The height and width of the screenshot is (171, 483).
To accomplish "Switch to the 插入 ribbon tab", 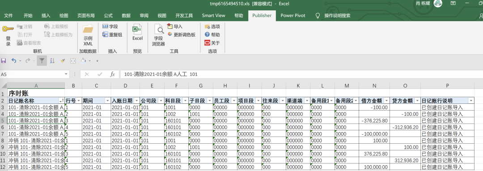I will pos(46,15).
